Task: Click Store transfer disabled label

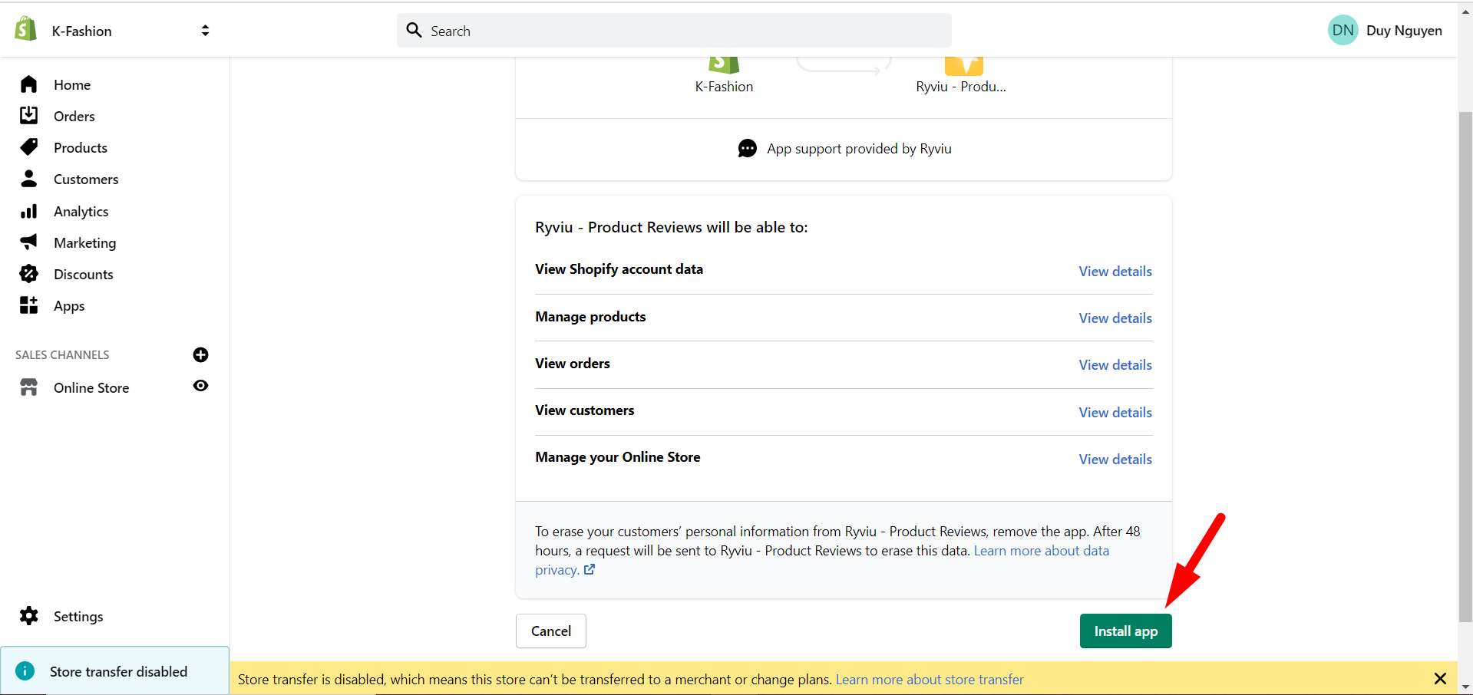Action: 118,672
